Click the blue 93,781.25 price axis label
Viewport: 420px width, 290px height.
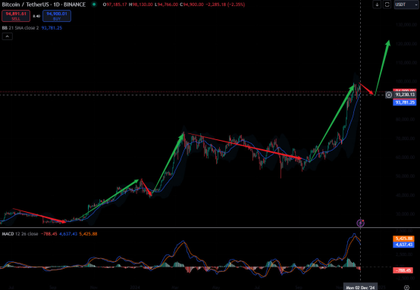405,102
